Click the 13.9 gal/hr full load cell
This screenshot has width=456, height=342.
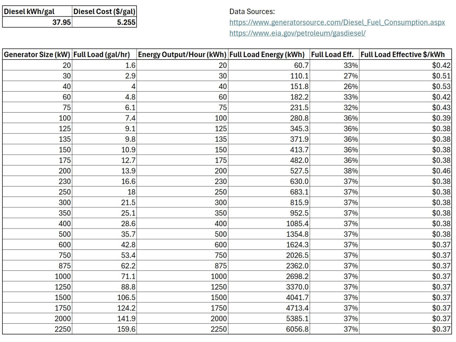(x=104, y=171)
